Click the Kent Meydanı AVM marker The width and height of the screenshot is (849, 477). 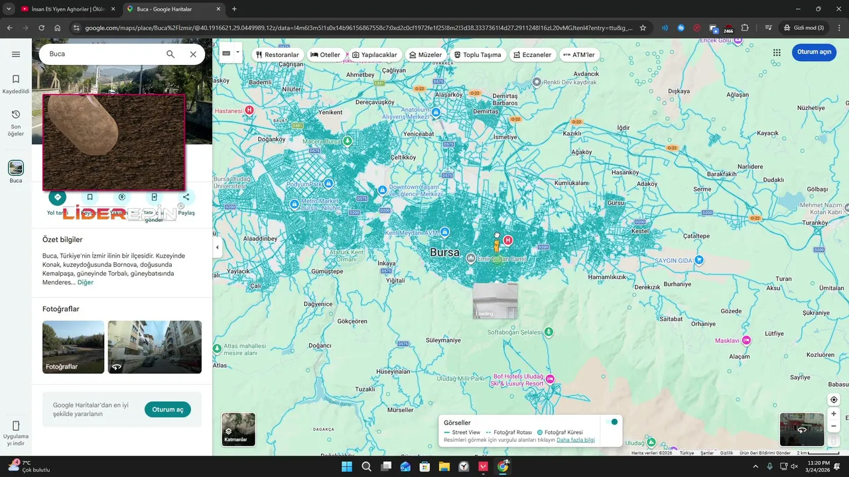[445, 232]
